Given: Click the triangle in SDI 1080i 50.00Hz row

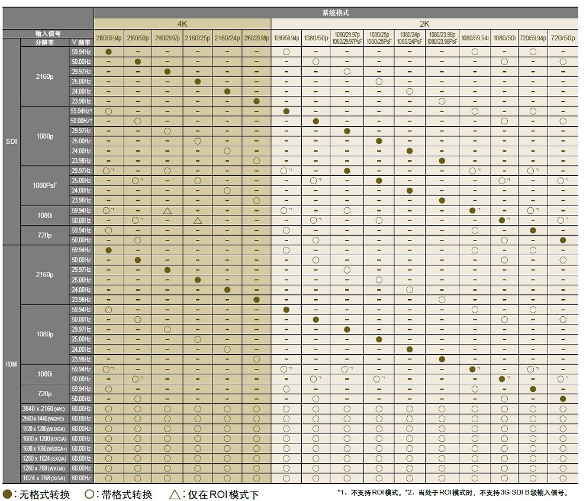Looking at the screenshot, I should click(198, 220).
